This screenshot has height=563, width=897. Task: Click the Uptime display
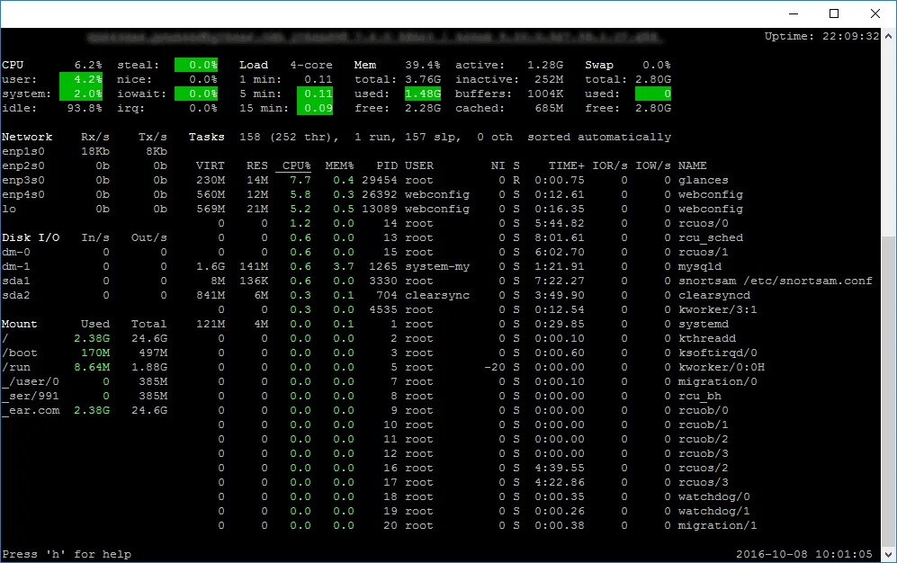coord(821,36)
